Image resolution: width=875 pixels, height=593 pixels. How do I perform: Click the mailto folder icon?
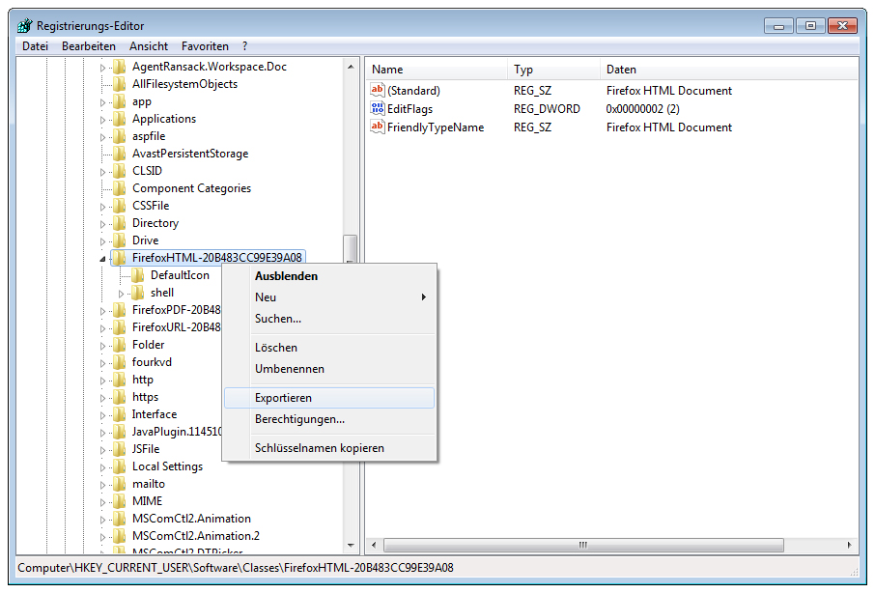point(119,484)
